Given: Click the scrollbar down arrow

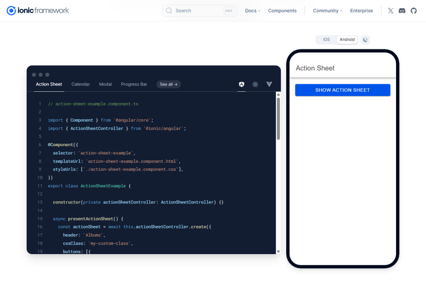Looking at the screenshot, I should [x=278, y=252].
